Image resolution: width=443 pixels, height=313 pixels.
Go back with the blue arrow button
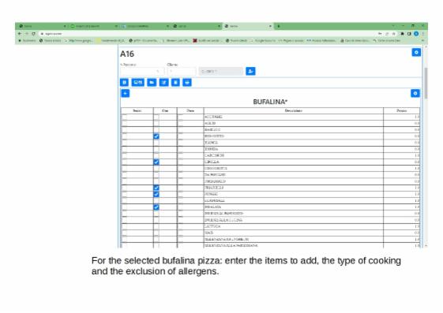click(x=126, y=93)
